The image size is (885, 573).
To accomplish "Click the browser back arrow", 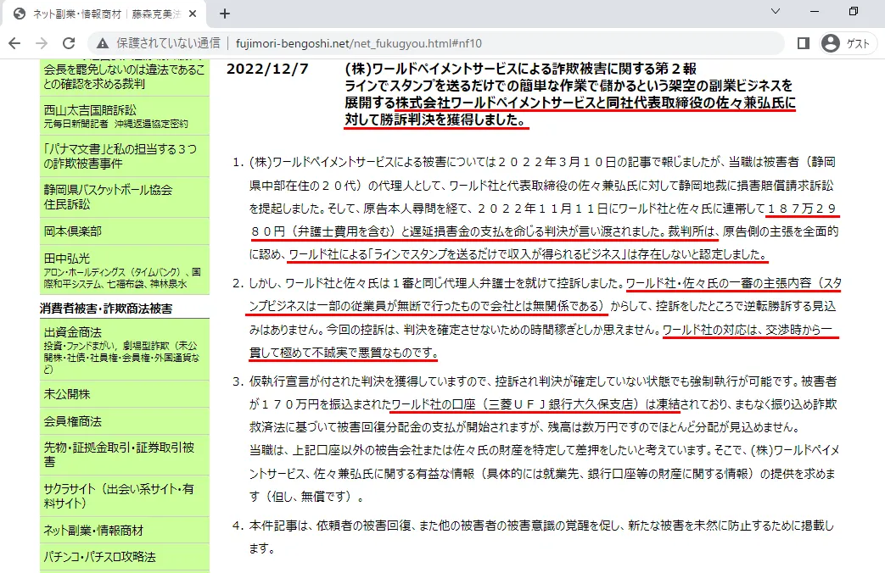I will point(15,43).
